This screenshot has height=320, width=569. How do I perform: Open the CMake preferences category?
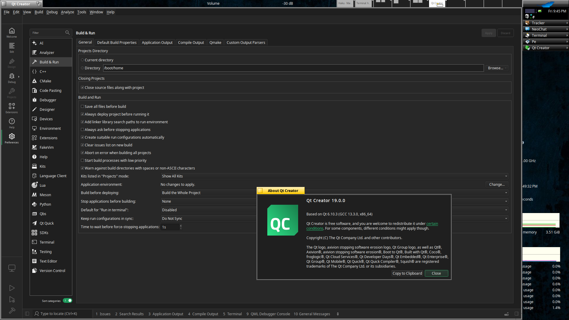pyautogui.click(x=51, y=81)
